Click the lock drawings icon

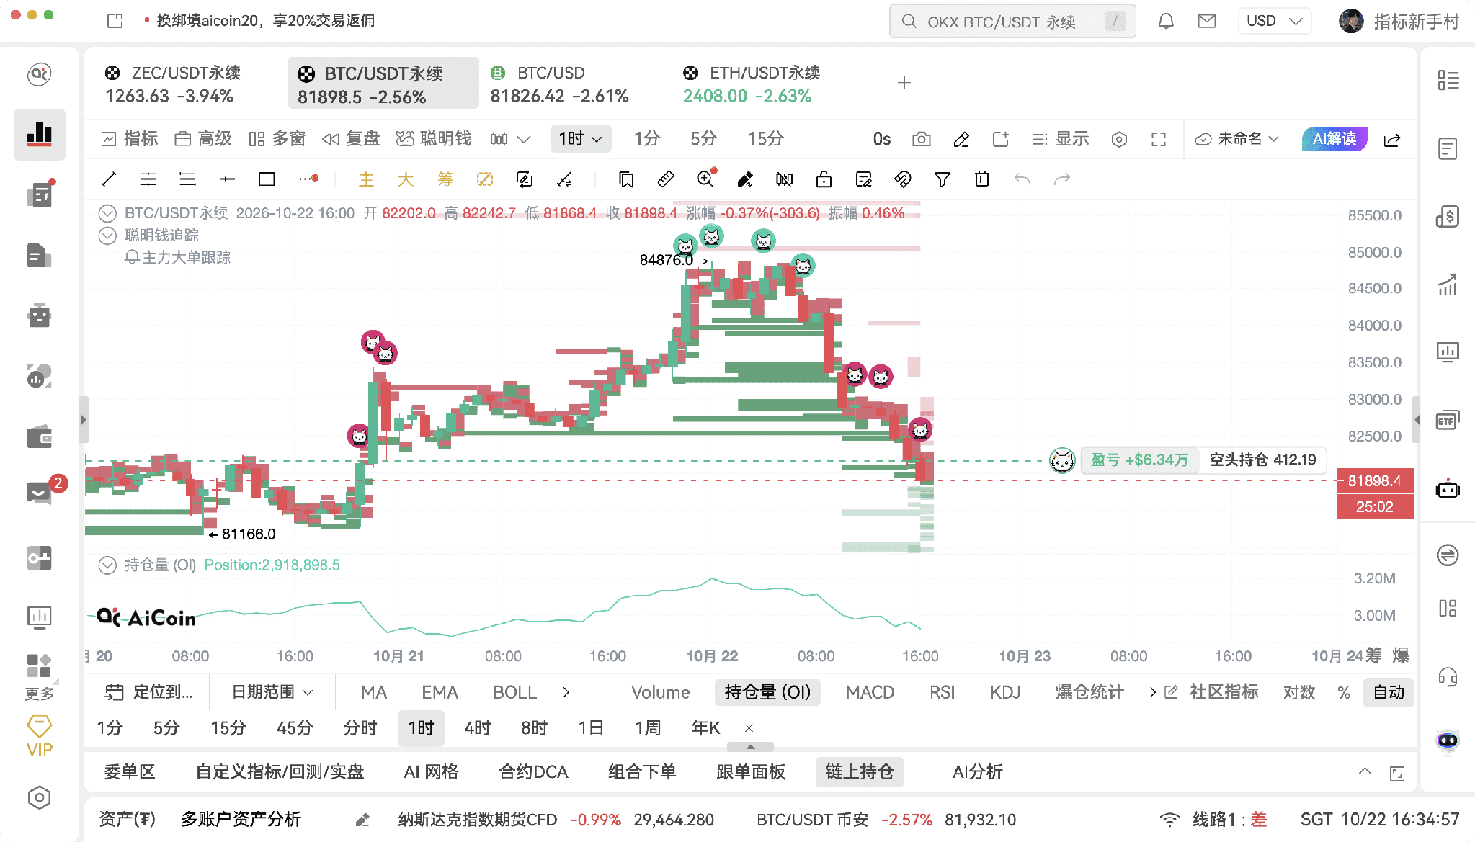(824, 179)
